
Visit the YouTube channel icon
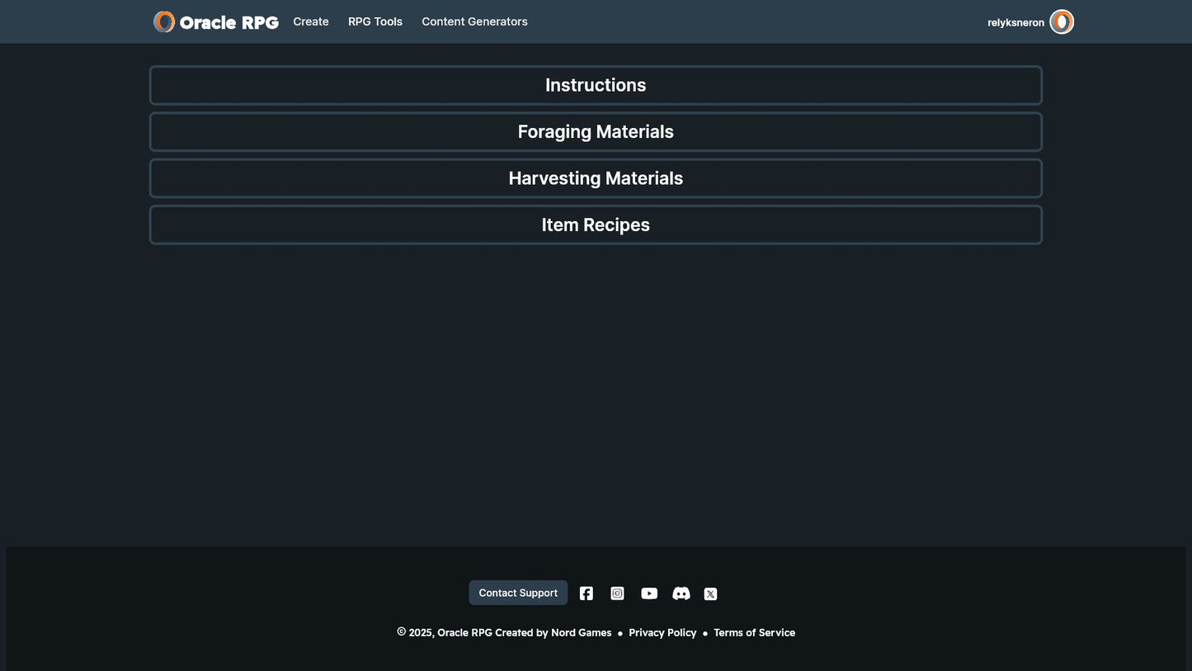pos(649,593)
